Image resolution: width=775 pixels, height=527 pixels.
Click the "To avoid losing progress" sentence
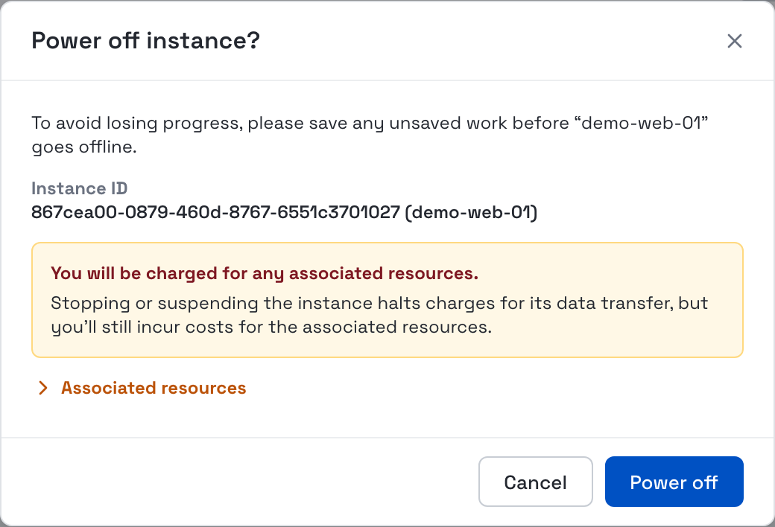tap(370, 123)
